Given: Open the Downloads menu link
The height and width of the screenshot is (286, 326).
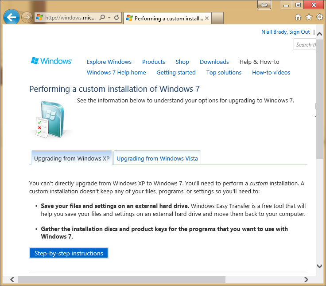Looking at the screenshot, I should 214,62.
